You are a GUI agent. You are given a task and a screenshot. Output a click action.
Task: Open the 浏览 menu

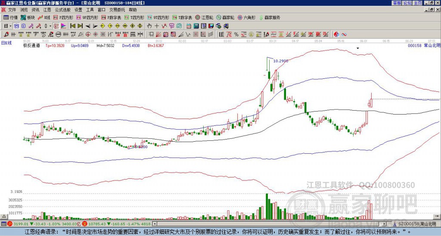[24, 10]
